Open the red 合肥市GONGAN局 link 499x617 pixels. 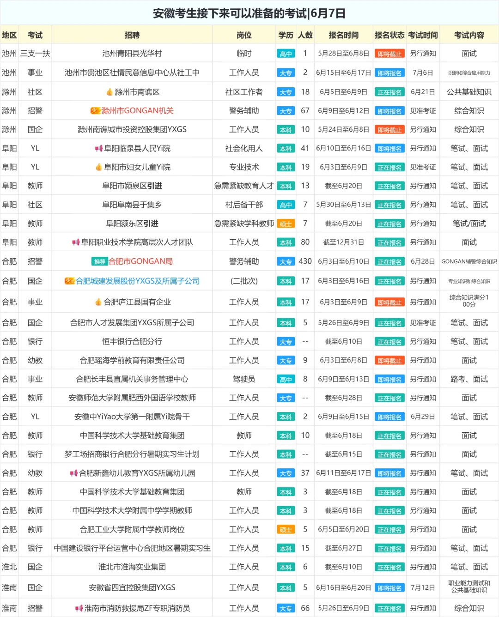140,261
